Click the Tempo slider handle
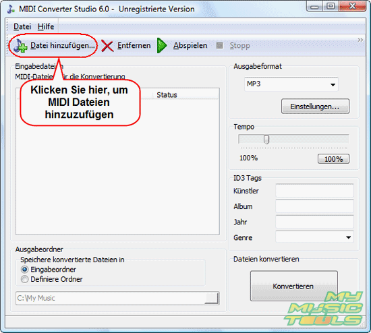 [x=266, y=140]
